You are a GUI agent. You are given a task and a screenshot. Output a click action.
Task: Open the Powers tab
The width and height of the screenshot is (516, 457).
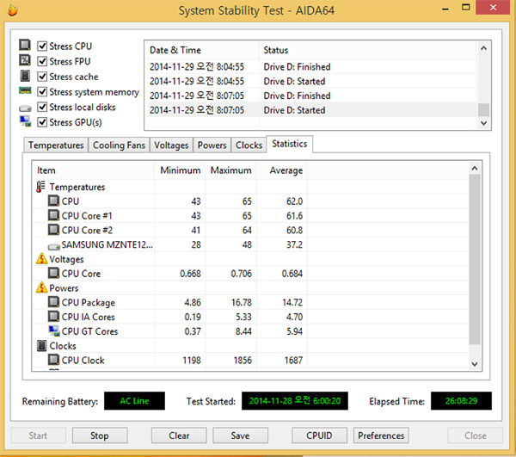(212, 145)
